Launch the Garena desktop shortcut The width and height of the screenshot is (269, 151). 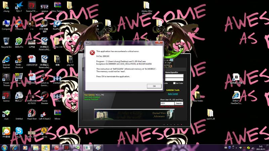click(6, 97)
